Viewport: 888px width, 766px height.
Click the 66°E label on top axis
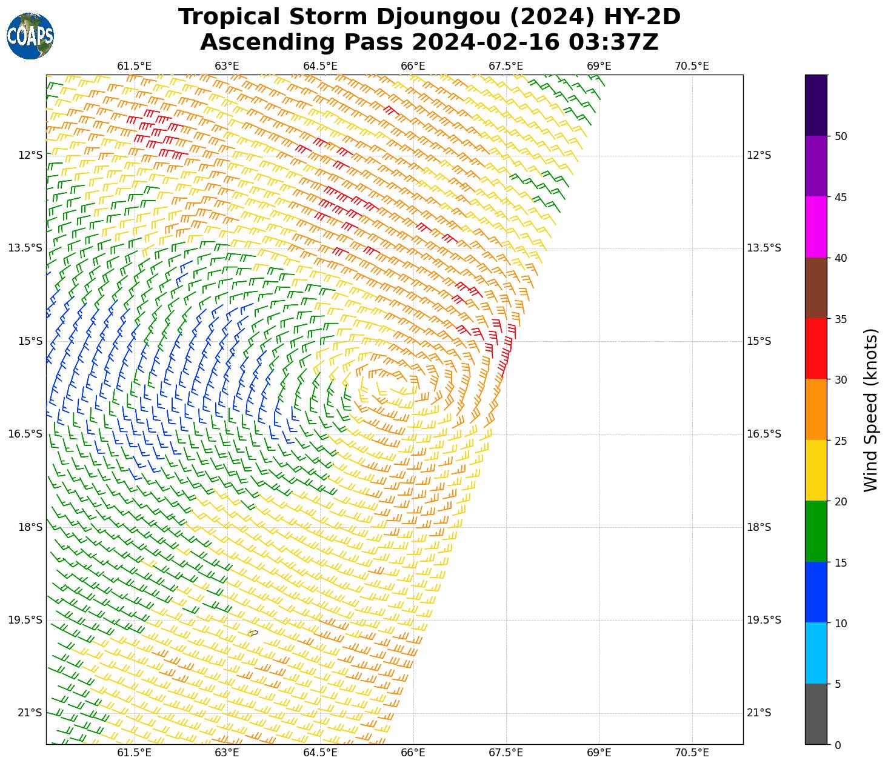tap(413, 66)
